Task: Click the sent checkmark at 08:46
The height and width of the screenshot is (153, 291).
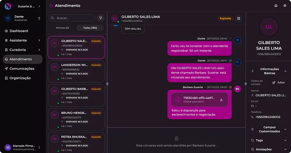Action: click(x=230, y=39)
